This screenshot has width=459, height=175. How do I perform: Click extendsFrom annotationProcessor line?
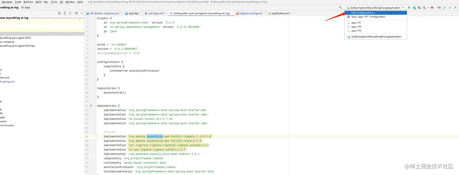point(134,71)
